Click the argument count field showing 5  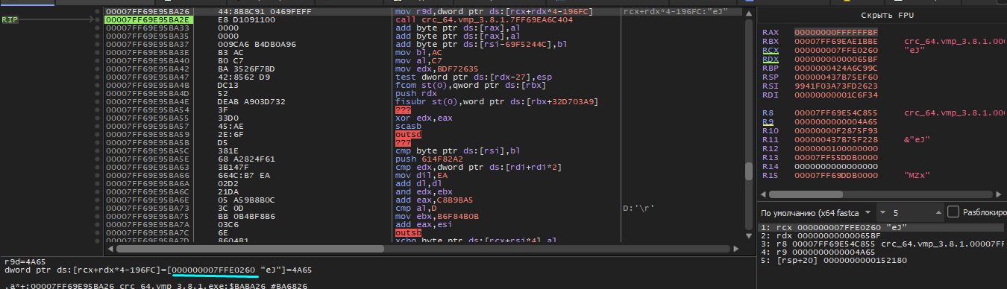point(909,212)
